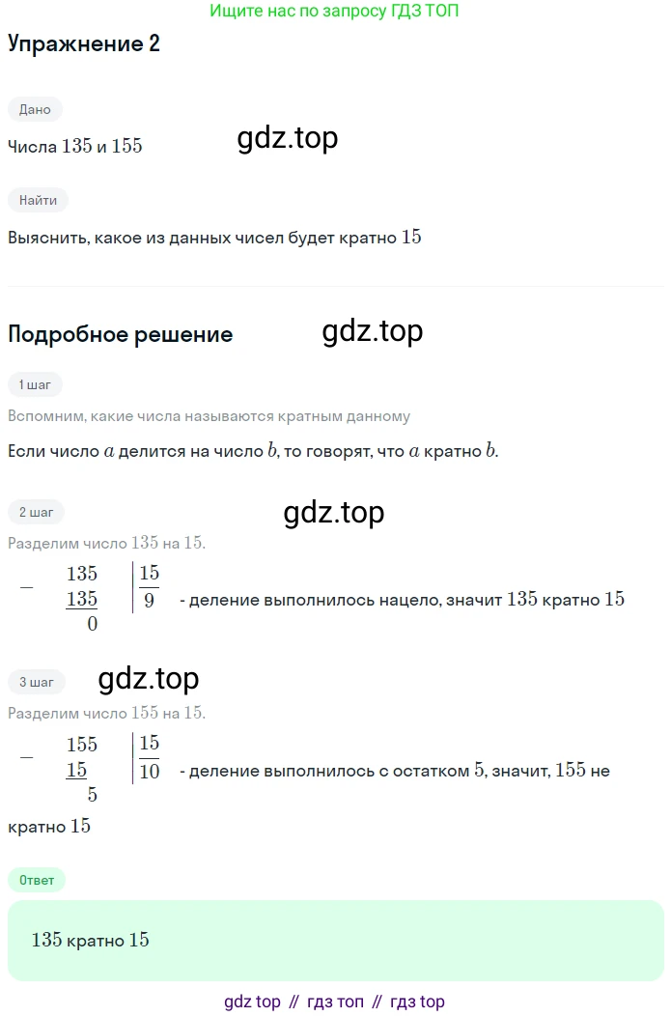Click the footer text gdz top
This screenshot has width=671, height=1016.
pyautogui.click(x=252, y=1002)
